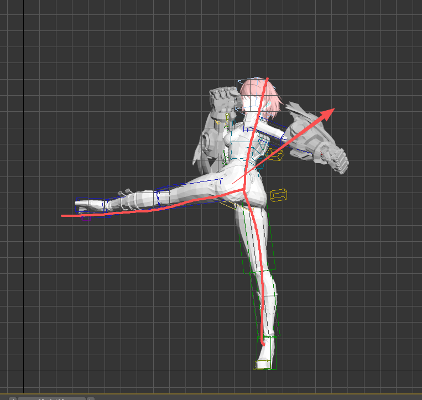The height and width of the screenshot is (400, 422).
Task: Click the time slider's next frame arrow
Action: pyautogui.click(x=90, y=398)
